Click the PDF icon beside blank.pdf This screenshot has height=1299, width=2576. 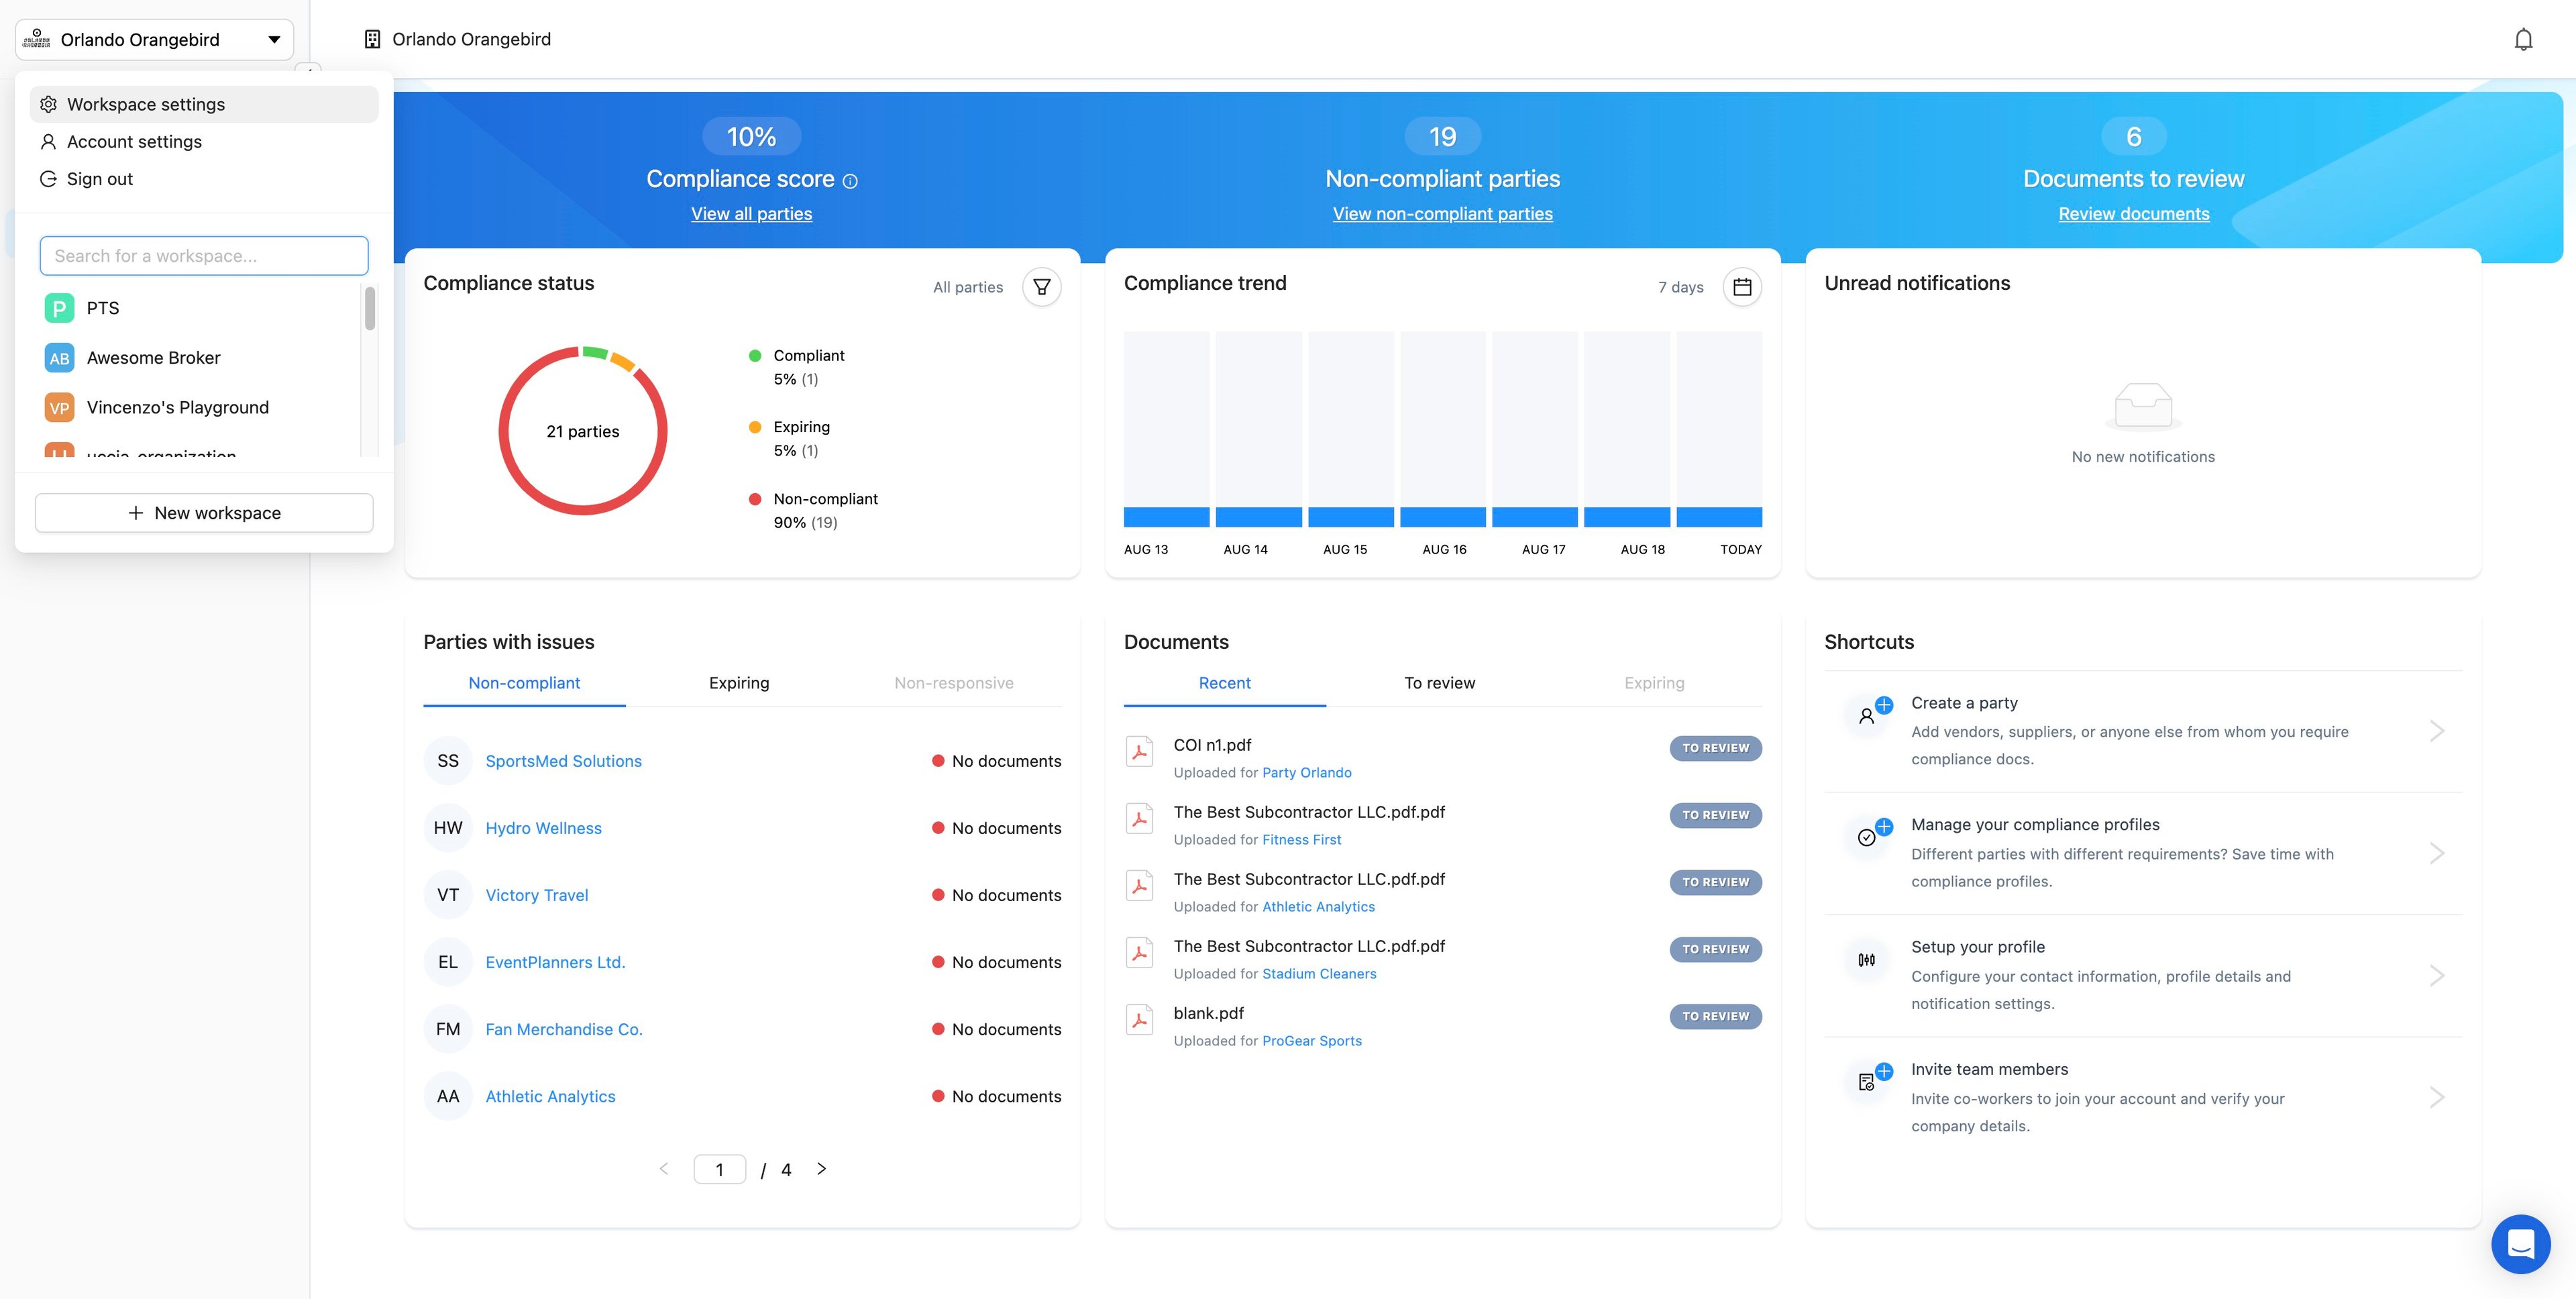click(1139, 1019)
